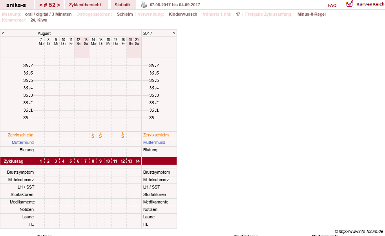Click the cervical mucus S symbol on August 18
Image resolution: width=385 pixels, height=236 pixels.
pos(123,135)
